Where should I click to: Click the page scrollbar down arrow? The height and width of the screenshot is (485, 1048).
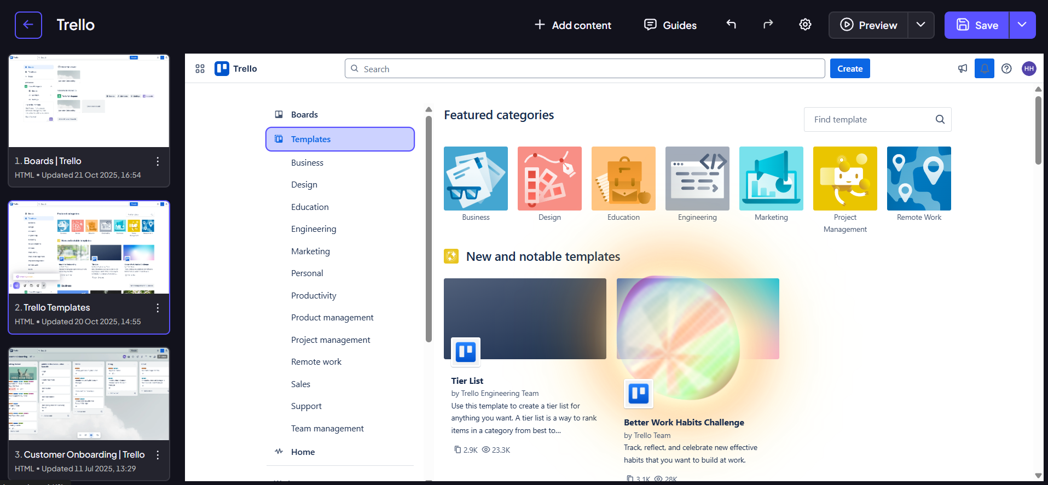(x=1038, y=476)
